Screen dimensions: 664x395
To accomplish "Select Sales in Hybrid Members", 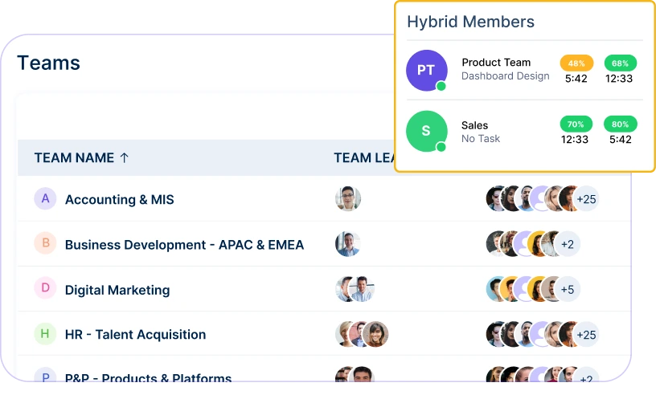I will (474, 125).
